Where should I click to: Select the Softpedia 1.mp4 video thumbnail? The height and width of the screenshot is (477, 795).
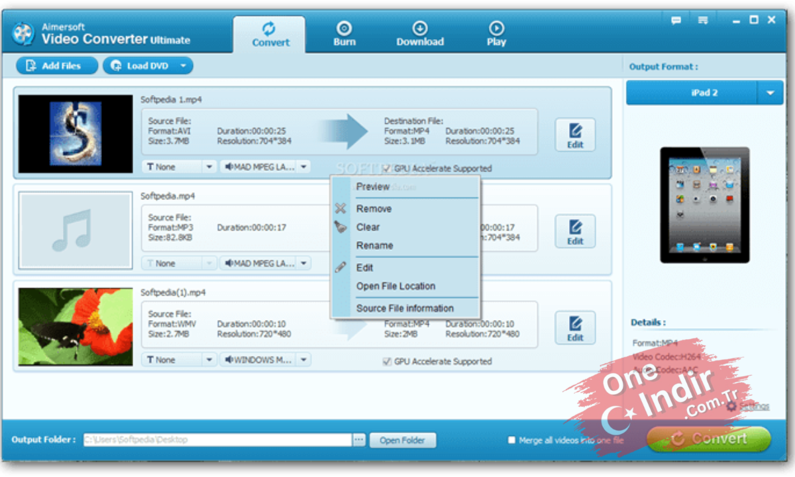pos(76,134)
